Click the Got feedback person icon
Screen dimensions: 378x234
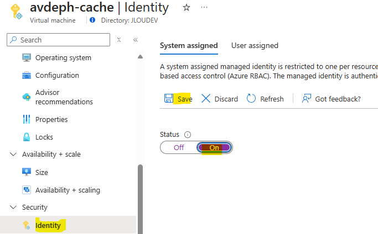[x=307, y=99]
